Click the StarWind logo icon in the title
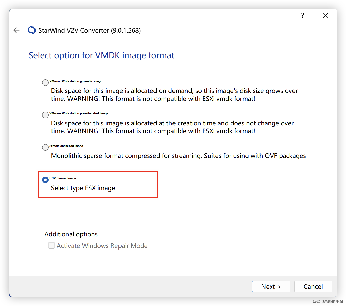The width and height of the screenshot is (346, 306). click(x=32, y=30)
